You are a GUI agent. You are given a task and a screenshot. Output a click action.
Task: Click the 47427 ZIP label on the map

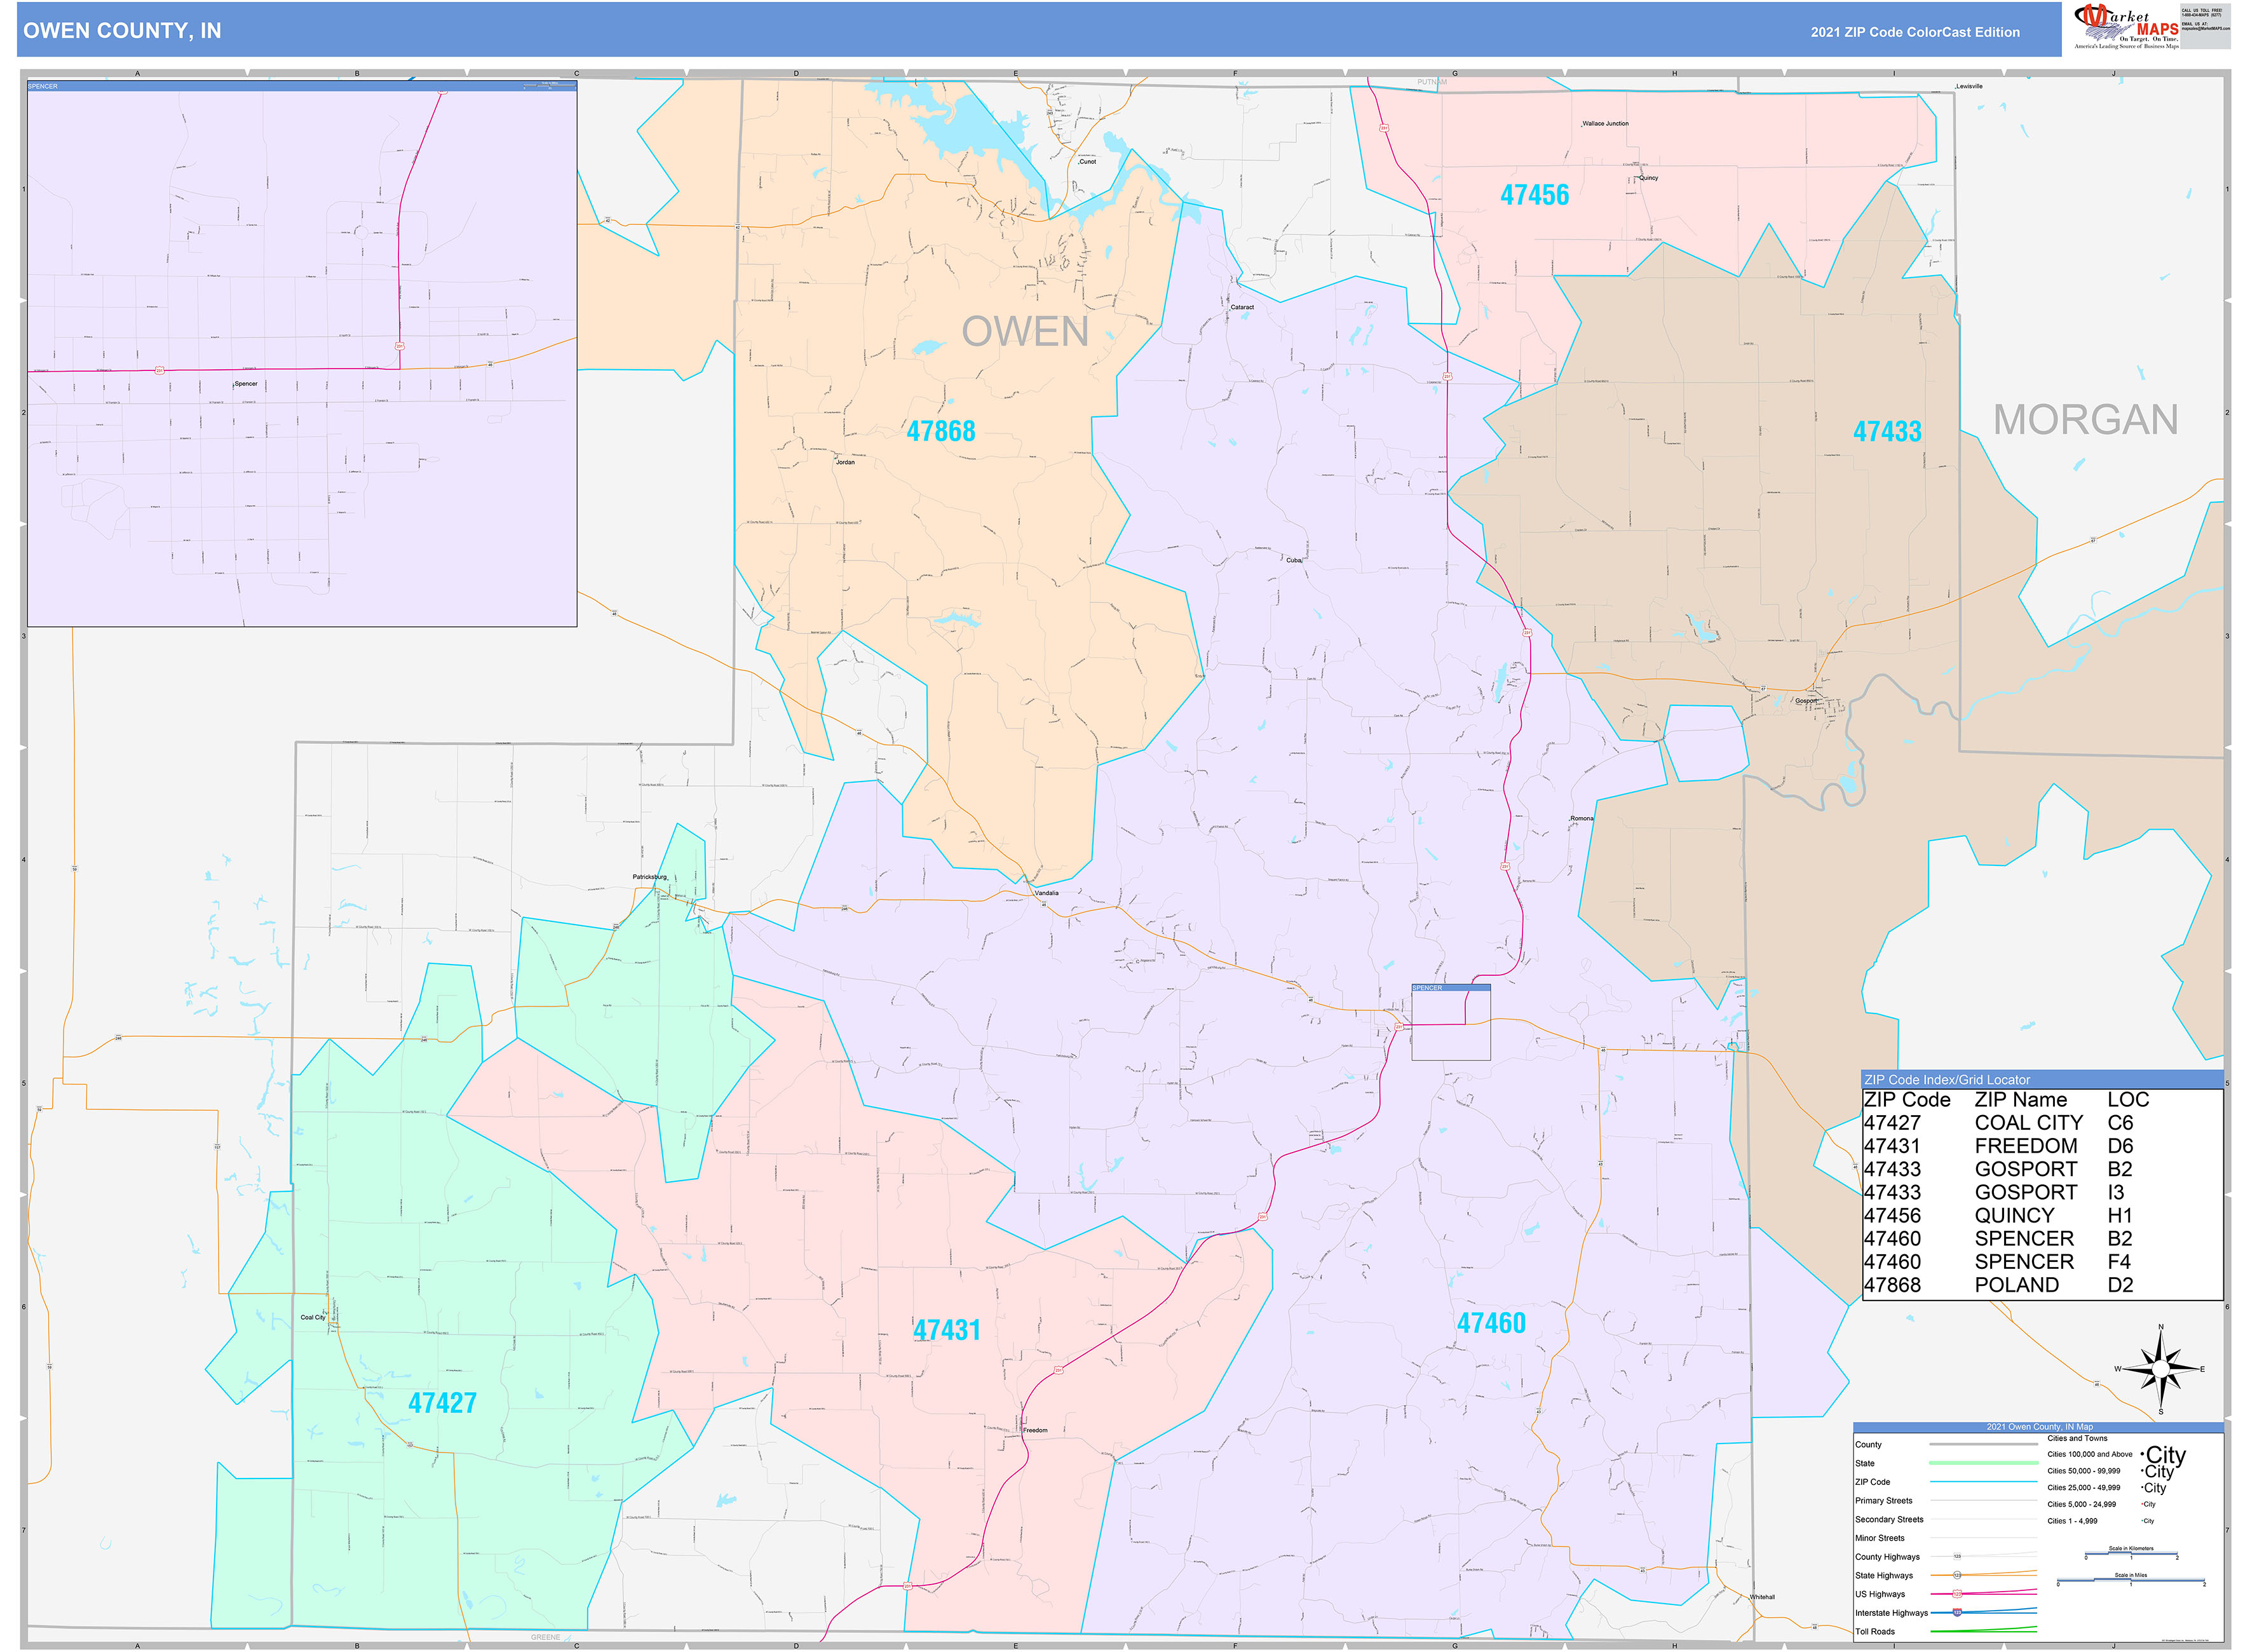tap(442, 1403)
